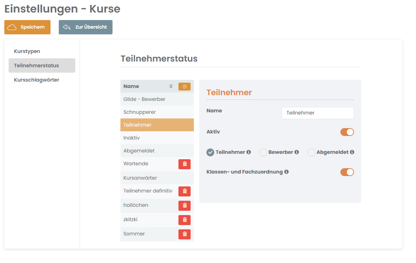This screenshot has height=263, width=416.
Task: Select Gilde - Bewerber in the list
Action: (157, 99)
